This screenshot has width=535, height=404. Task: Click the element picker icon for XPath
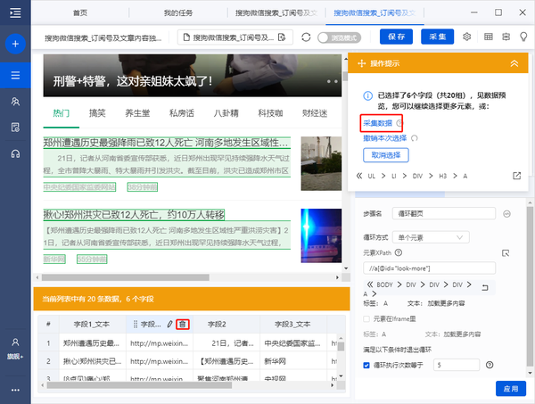tap(506, 253)
